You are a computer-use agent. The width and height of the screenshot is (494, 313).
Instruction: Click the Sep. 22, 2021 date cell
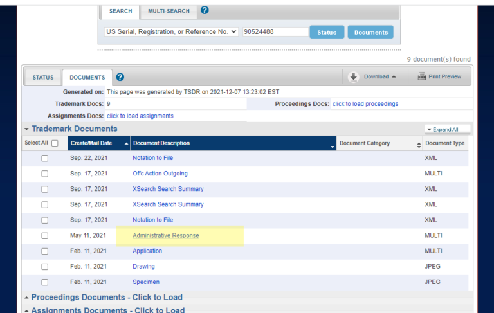click(89, 157)
